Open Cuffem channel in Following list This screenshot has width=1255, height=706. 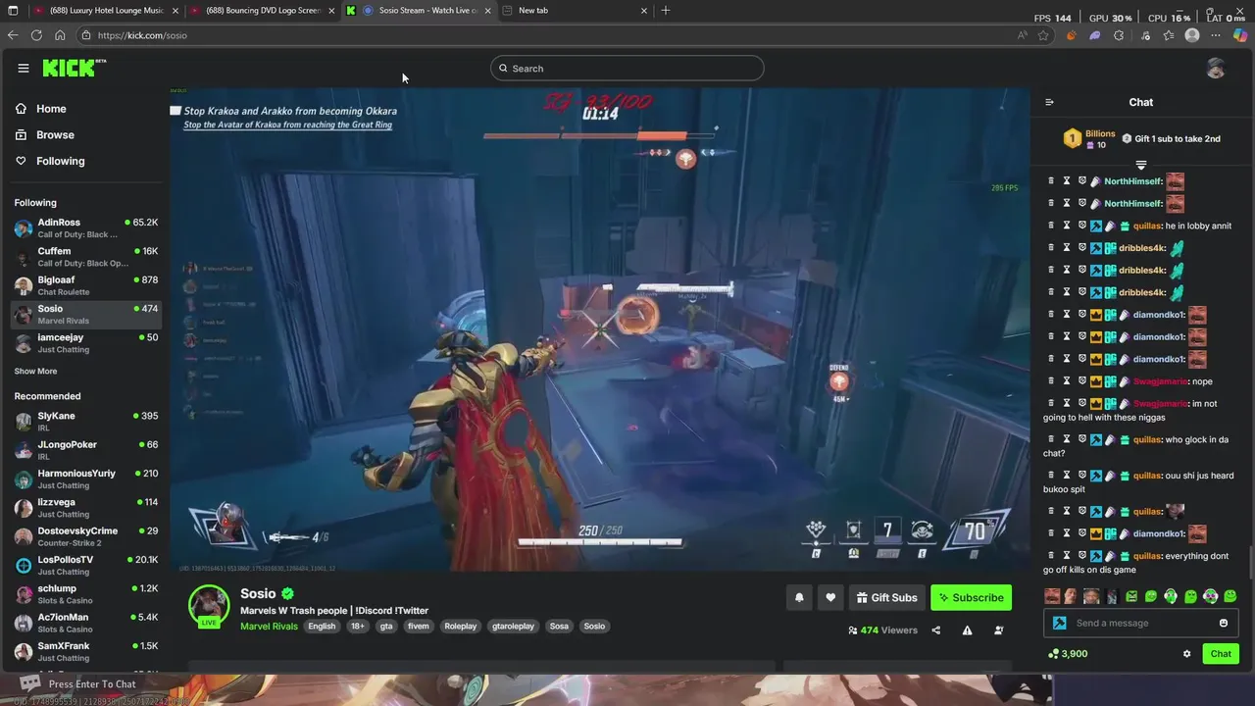coord(86,257)
